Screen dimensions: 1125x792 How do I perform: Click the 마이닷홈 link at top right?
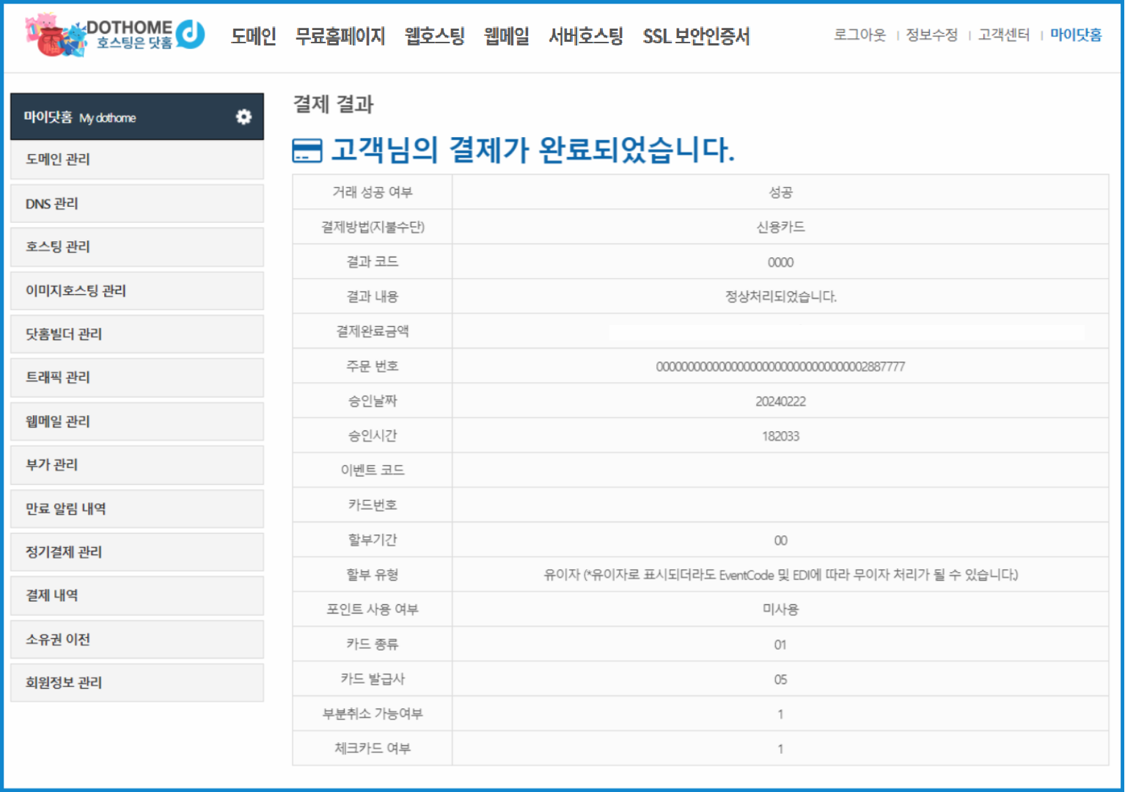pos(1075,35)
